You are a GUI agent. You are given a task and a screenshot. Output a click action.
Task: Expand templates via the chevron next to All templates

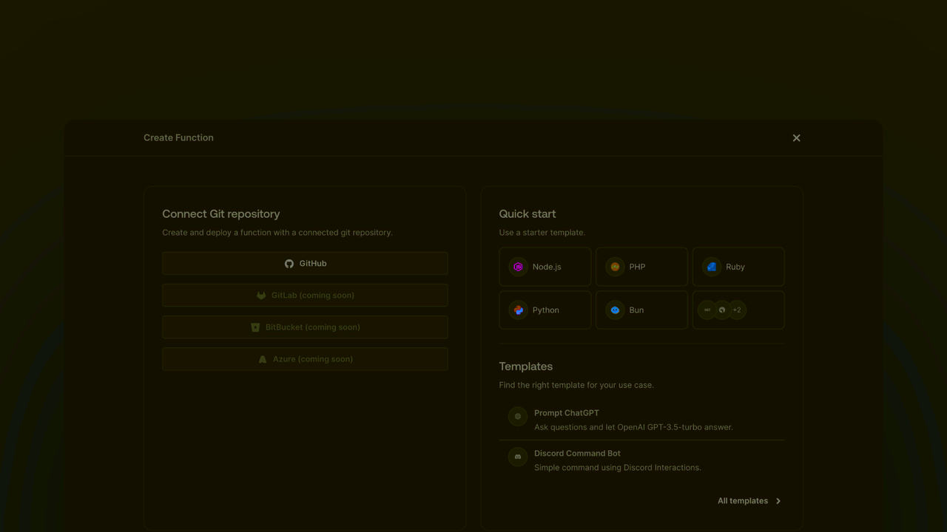(778, 500)
